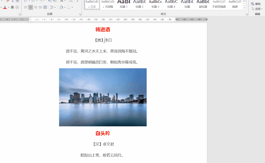Apply 标题 2 style
Viewport: 265px width, 163px height.
click(140, 5)
